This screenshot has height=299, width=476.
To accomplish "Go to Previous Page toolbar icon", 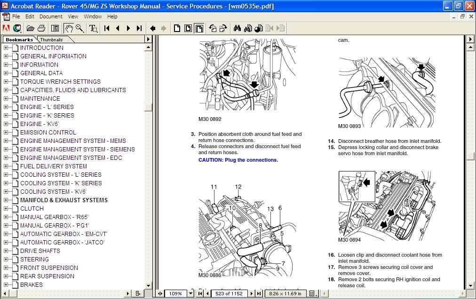I will click(x=118, y=29).
